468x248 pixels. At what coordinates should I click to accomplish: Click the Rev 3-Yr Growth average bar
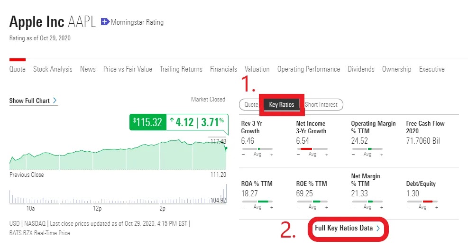point(257,148)
